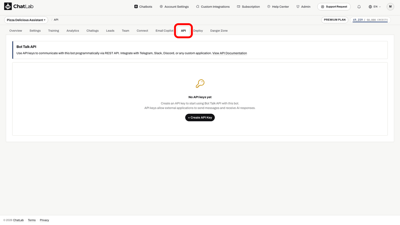Click the Chatbots icon in top navigation
This screenshot has width=400, height=225.
pos(136,6)
